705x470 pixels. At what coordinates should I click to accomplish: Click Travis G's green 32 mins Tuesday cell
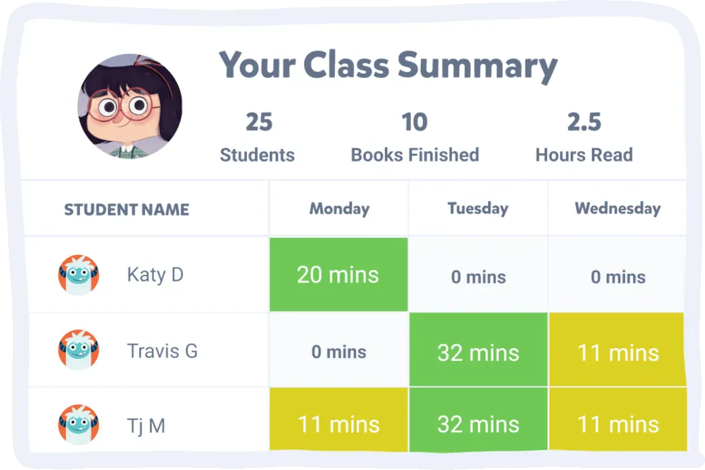[x=478, y=351]
